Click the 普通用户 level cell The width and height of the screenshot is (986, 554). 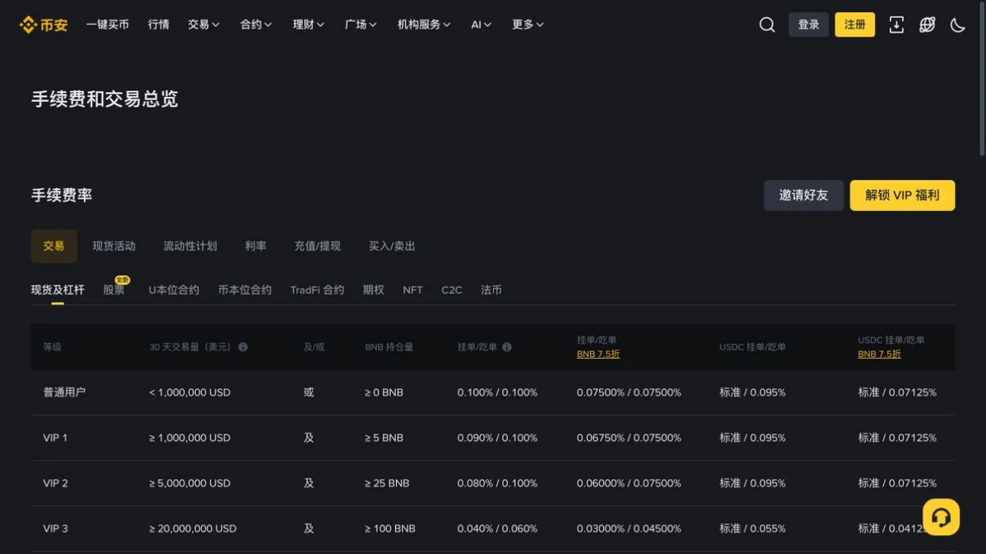pos(64,392)
